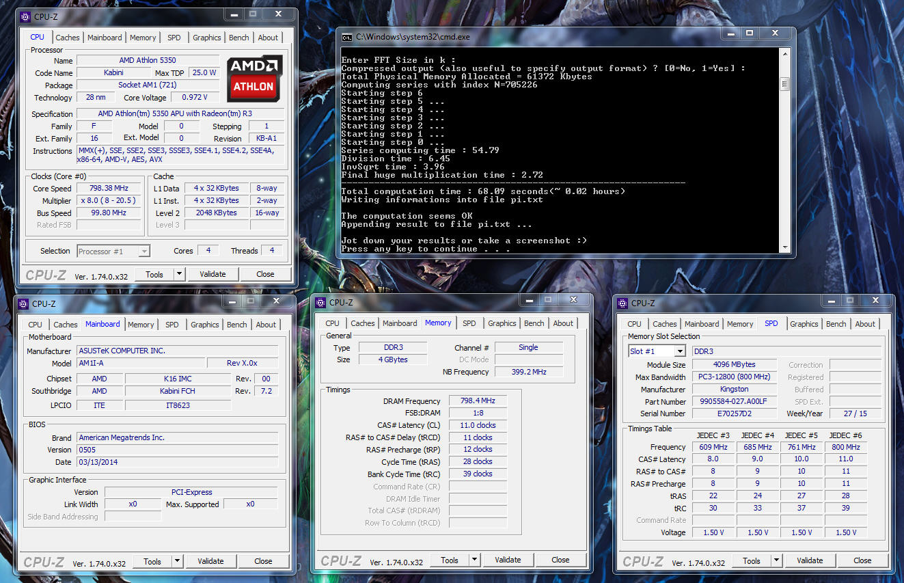Open Tools dropdown arrow in the Mainboard window
The width and height of the screenshot is (904, 583).
[177, 561]
